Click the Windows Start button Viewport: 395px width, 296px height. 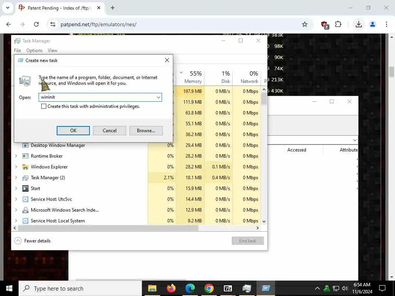9,288
